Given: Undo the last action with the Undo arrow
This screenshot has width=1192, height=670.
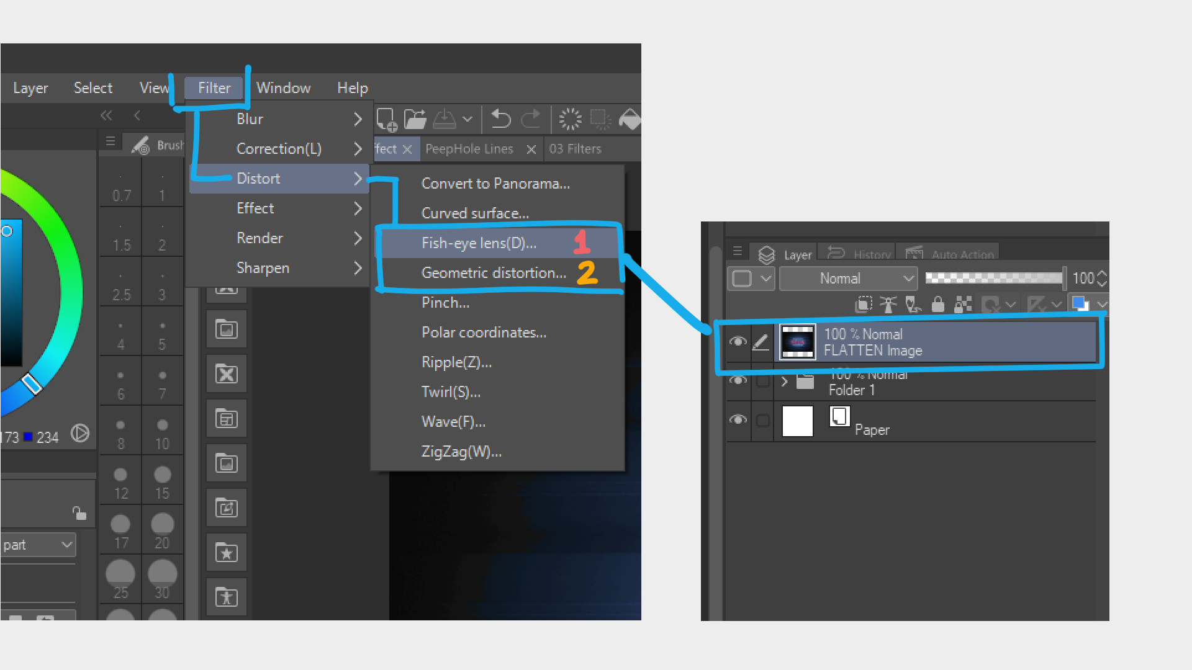Looking at the screenshot, I should click(500, 118).
